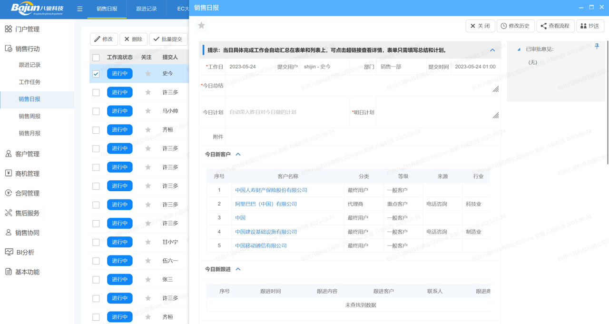Click the 抄送 share icon button
This screenshot has width=609, height=324.
pos(590,26)
